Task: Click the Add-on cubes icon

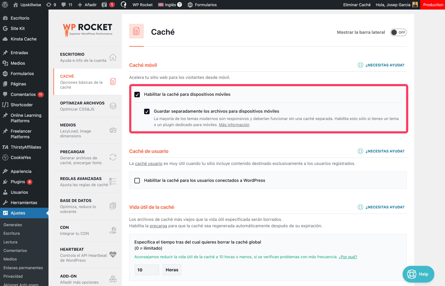Action: pyautogui.click(x=113, y=279)
